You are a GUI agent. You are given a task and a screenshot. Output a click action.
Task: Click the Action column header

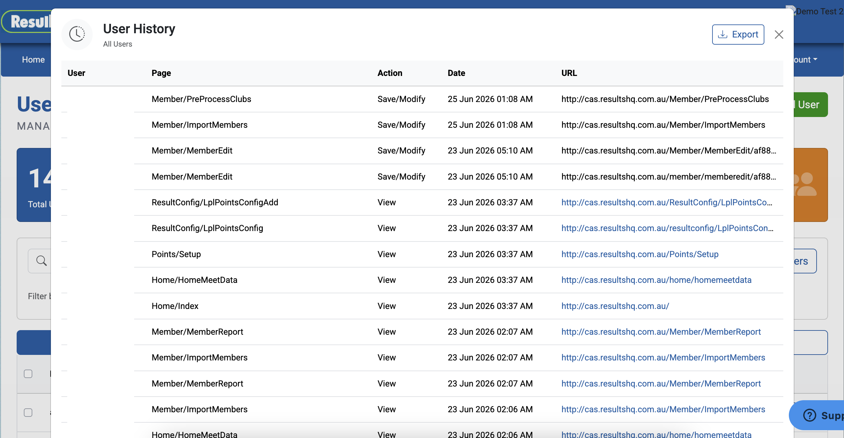point(390,73)
